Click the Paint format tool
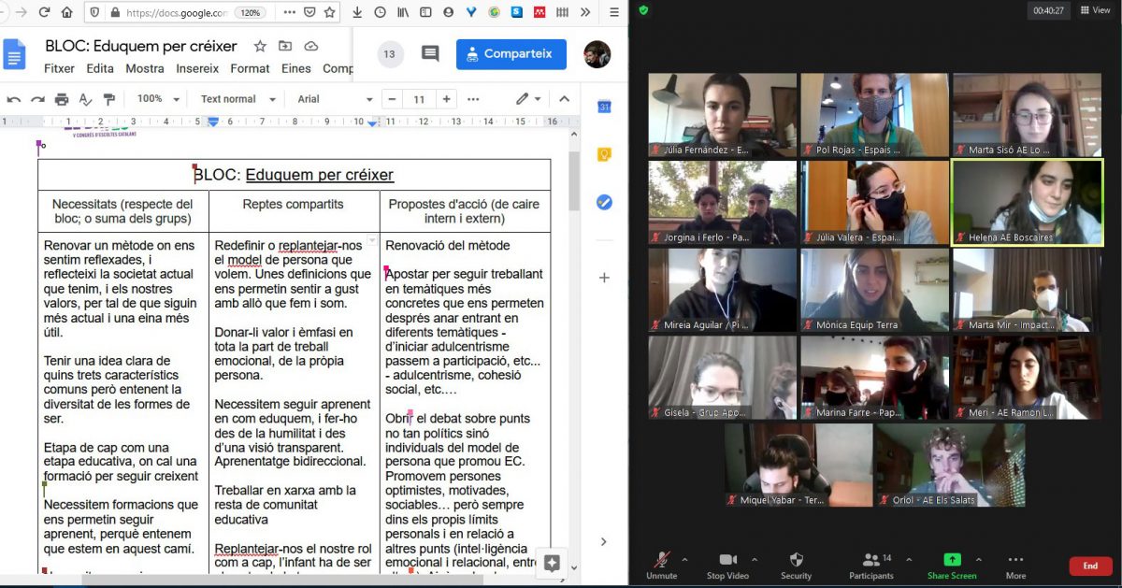 coord(108,98)
